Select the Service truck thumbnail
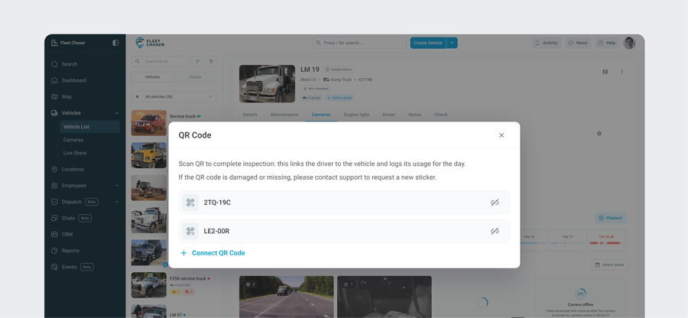Image resolution: width=688 pixels, height=318 pixels. coord(149,123)
